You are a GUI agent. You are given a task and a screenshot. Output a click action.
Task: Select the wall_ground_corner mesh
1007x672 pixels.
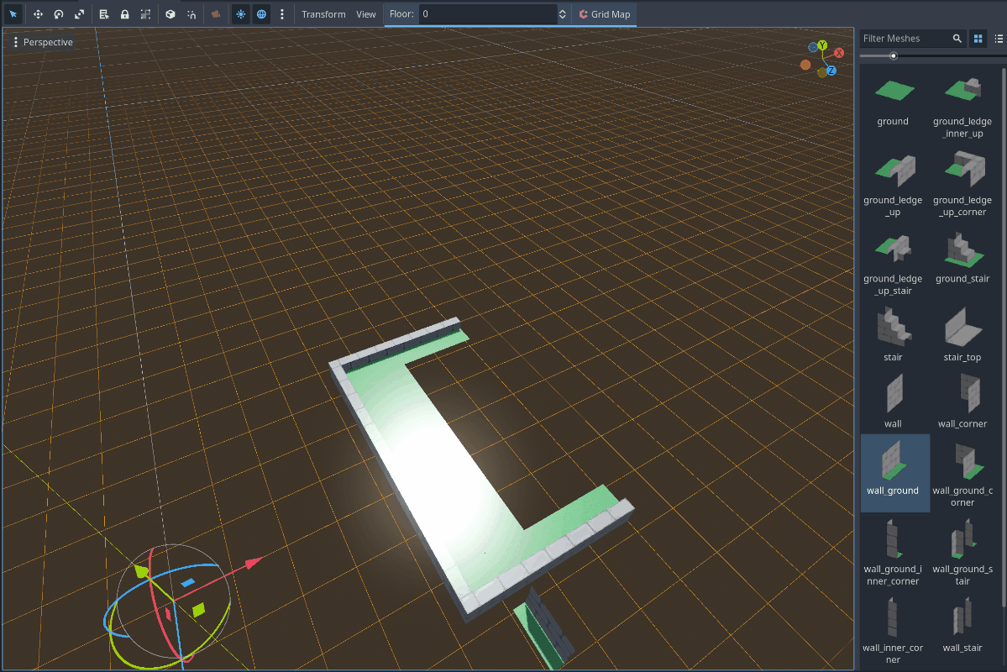962,474
